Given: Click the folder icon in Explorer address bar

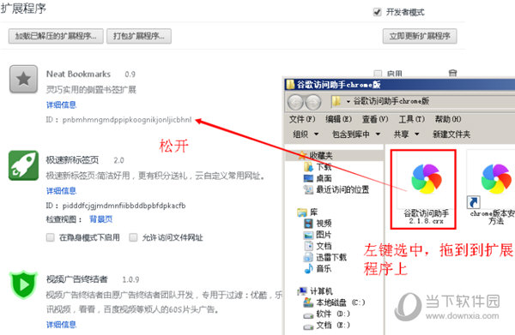Looking at the screenshot, I should [x=336, y=101].
